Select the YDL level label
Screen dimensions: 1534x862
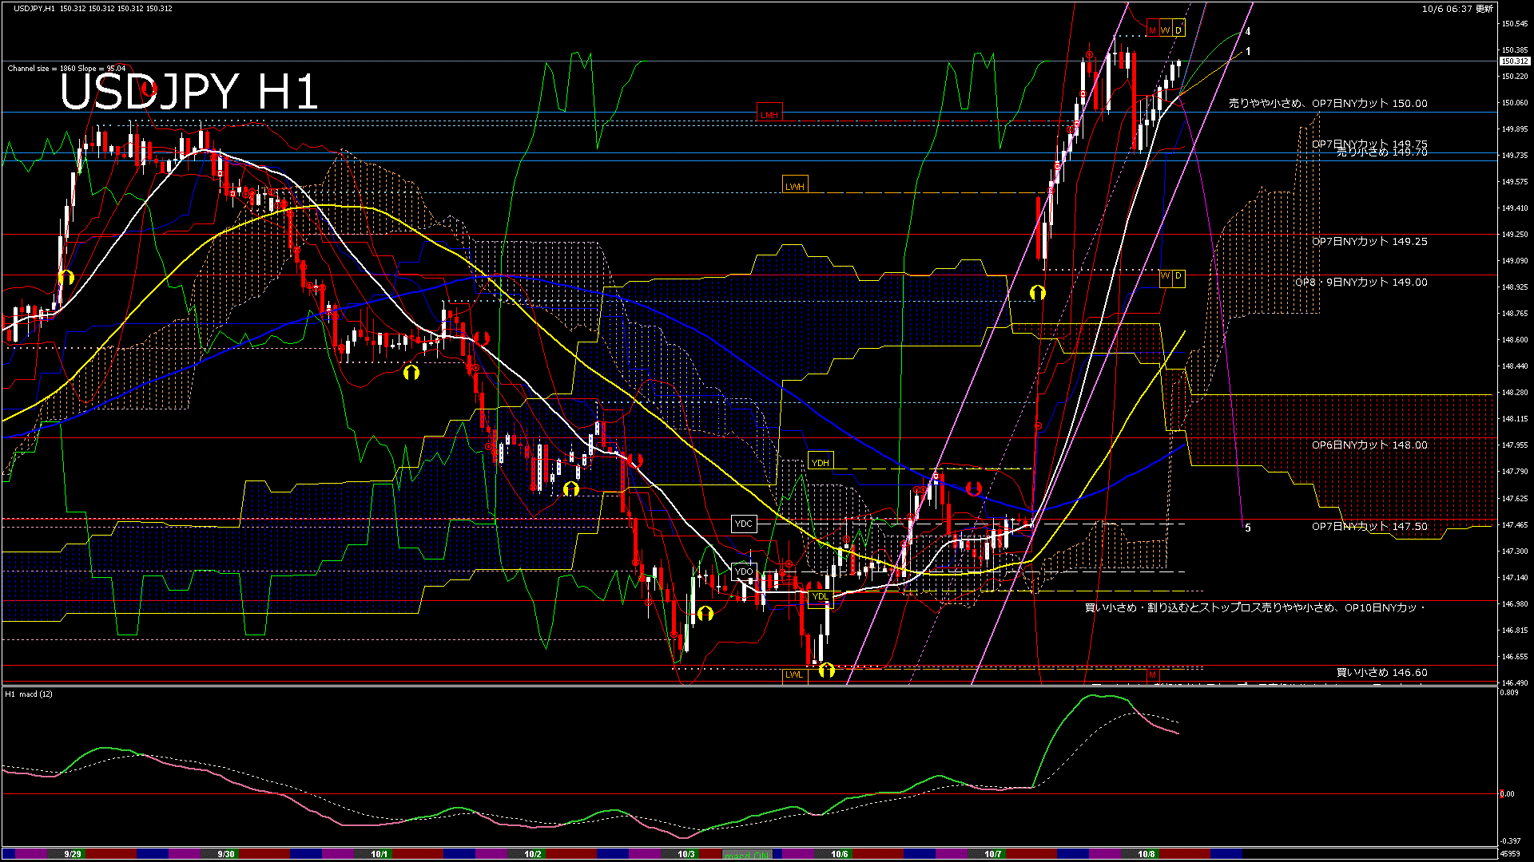pyautogui.click(x=820, y=596)
